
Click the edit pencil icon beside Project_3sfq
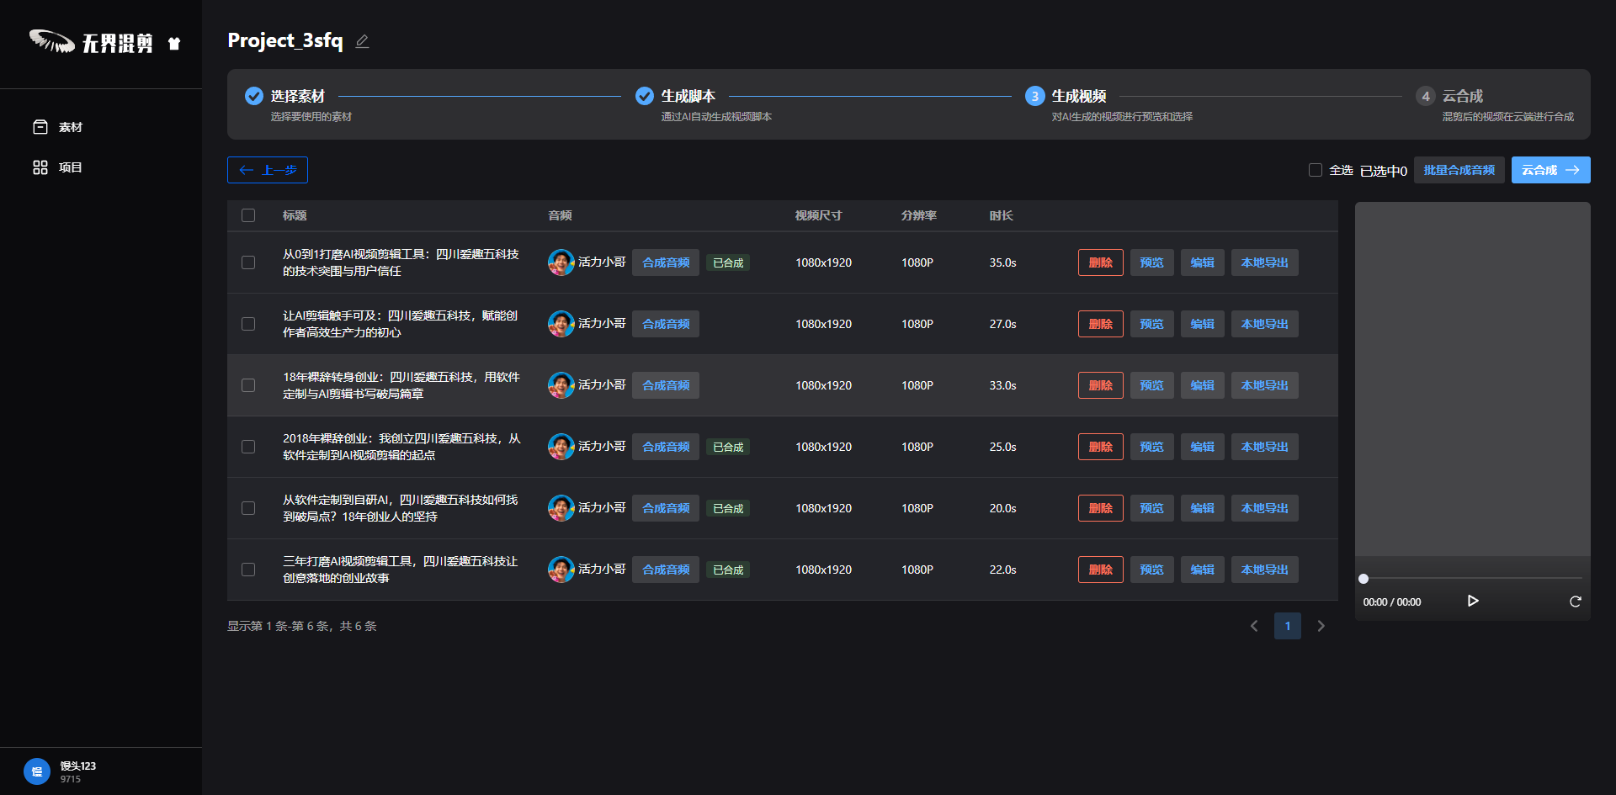point(362,41)
